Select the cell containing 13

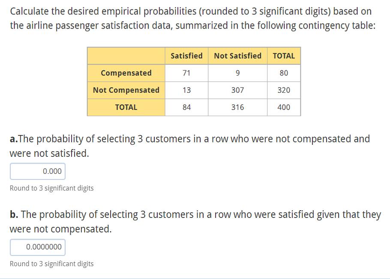click(x=186, y=90)
